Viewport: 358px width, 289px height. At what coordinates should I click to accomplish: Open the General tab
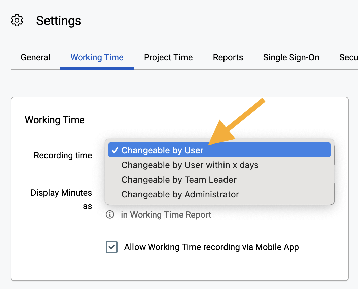(x=35, y=57)
